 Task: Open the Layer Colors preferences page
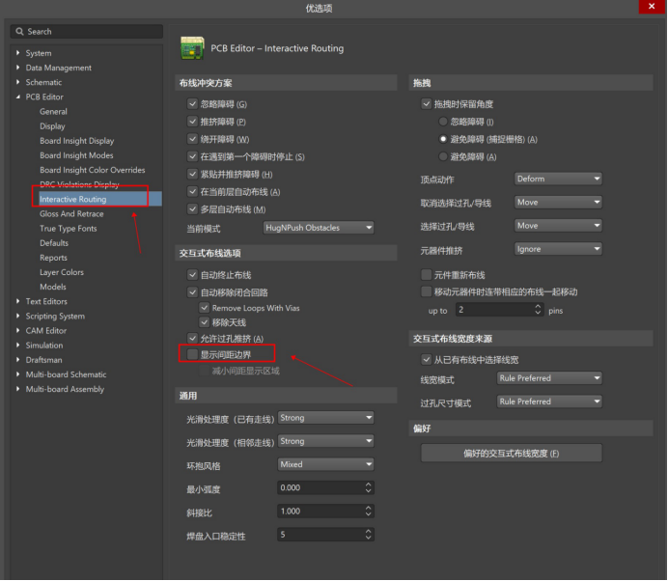[x=62, y=272]
